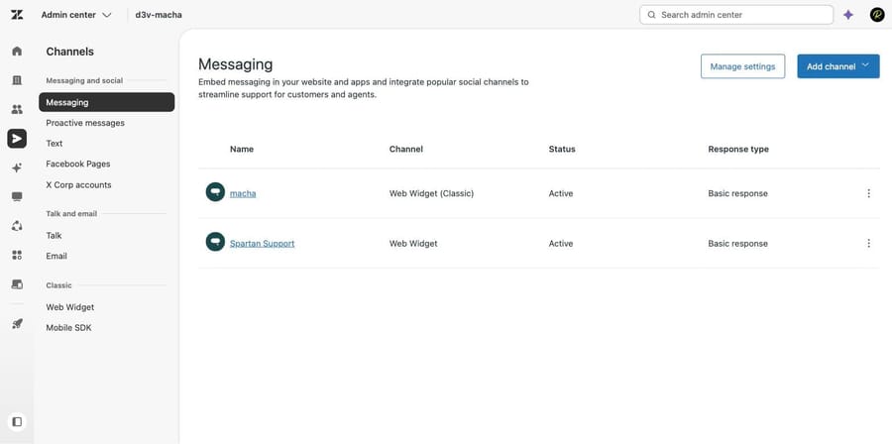Screen dimensions: 892x444
Task: Open the rocket icon in sidebar
Action: (17, 324)
